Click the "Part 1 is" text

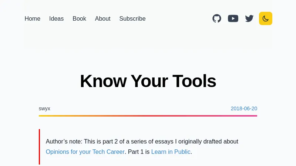point(139,152)
